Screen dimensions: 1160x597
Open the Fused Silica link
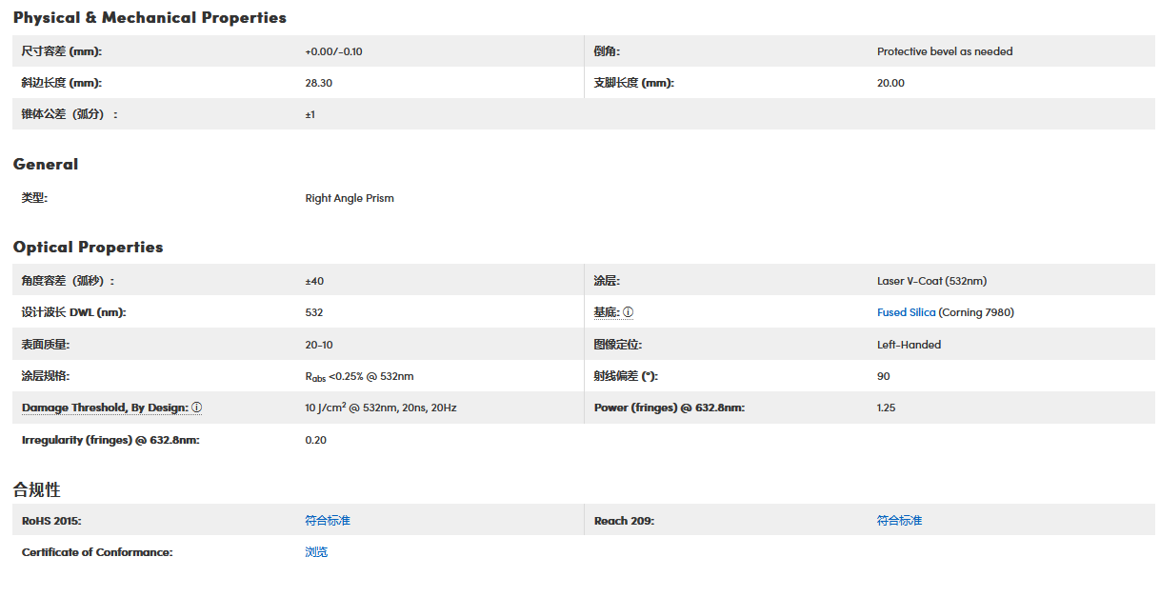point(906,312)
